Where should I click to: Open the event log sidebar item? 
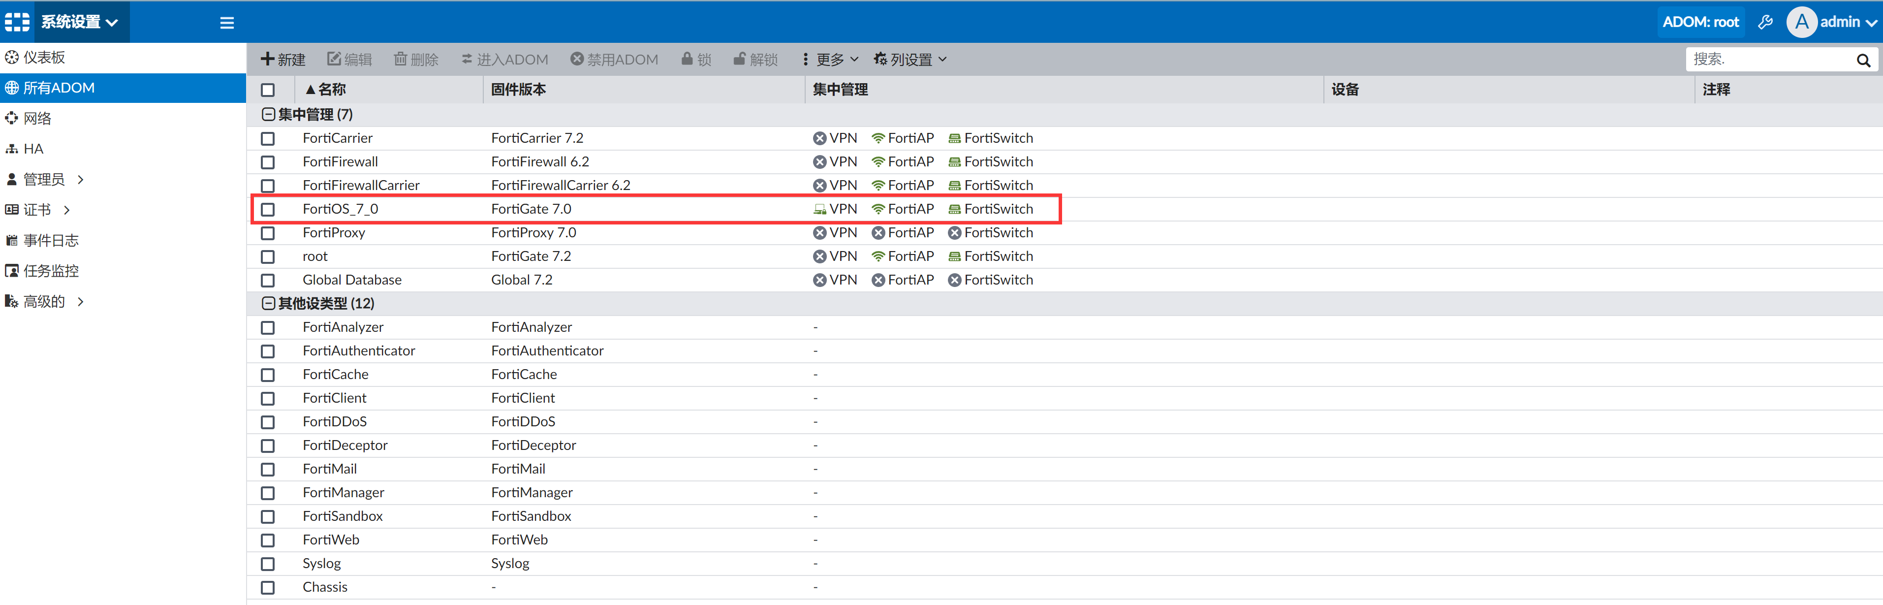click(x=50, y=240)
